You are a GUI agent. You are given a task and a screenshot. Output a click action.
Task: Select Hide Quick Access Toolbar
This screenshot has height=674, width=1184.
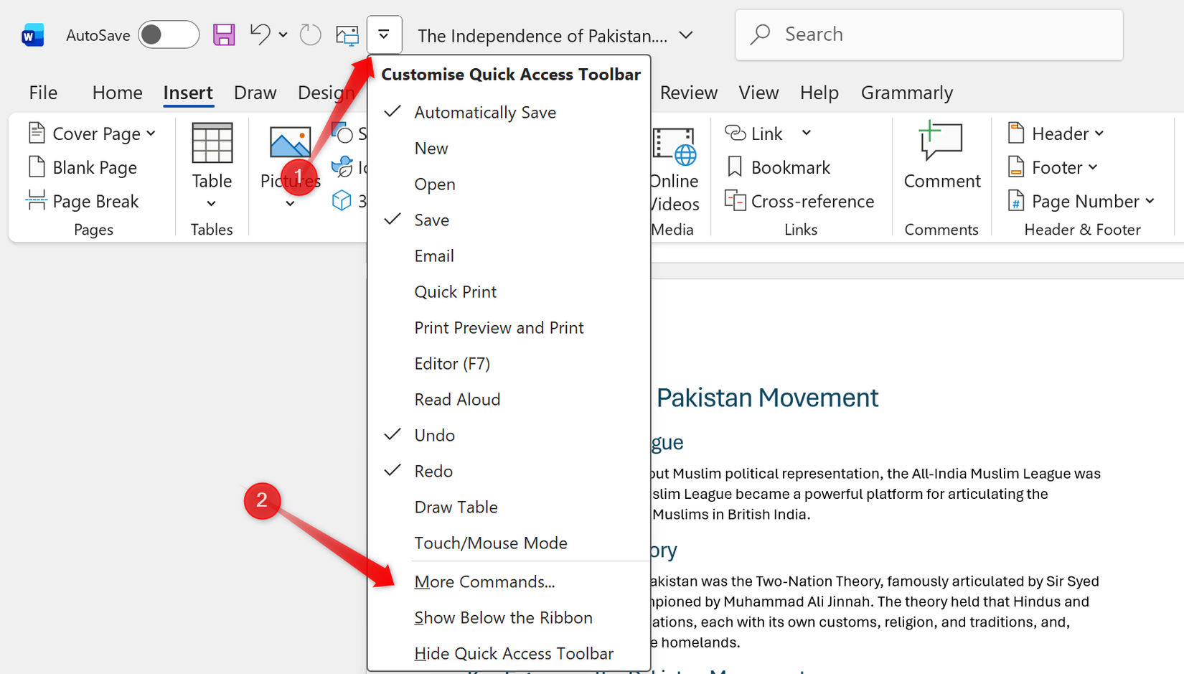[514, 654]
